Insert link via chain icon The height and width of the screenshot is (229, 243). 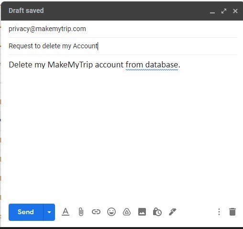click(96, 212)
